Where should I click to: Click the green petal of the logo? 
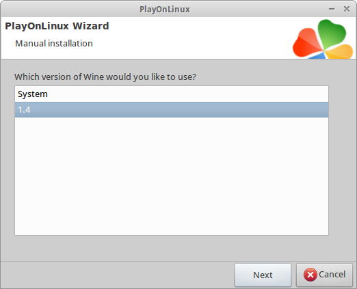tap(331, 33)
